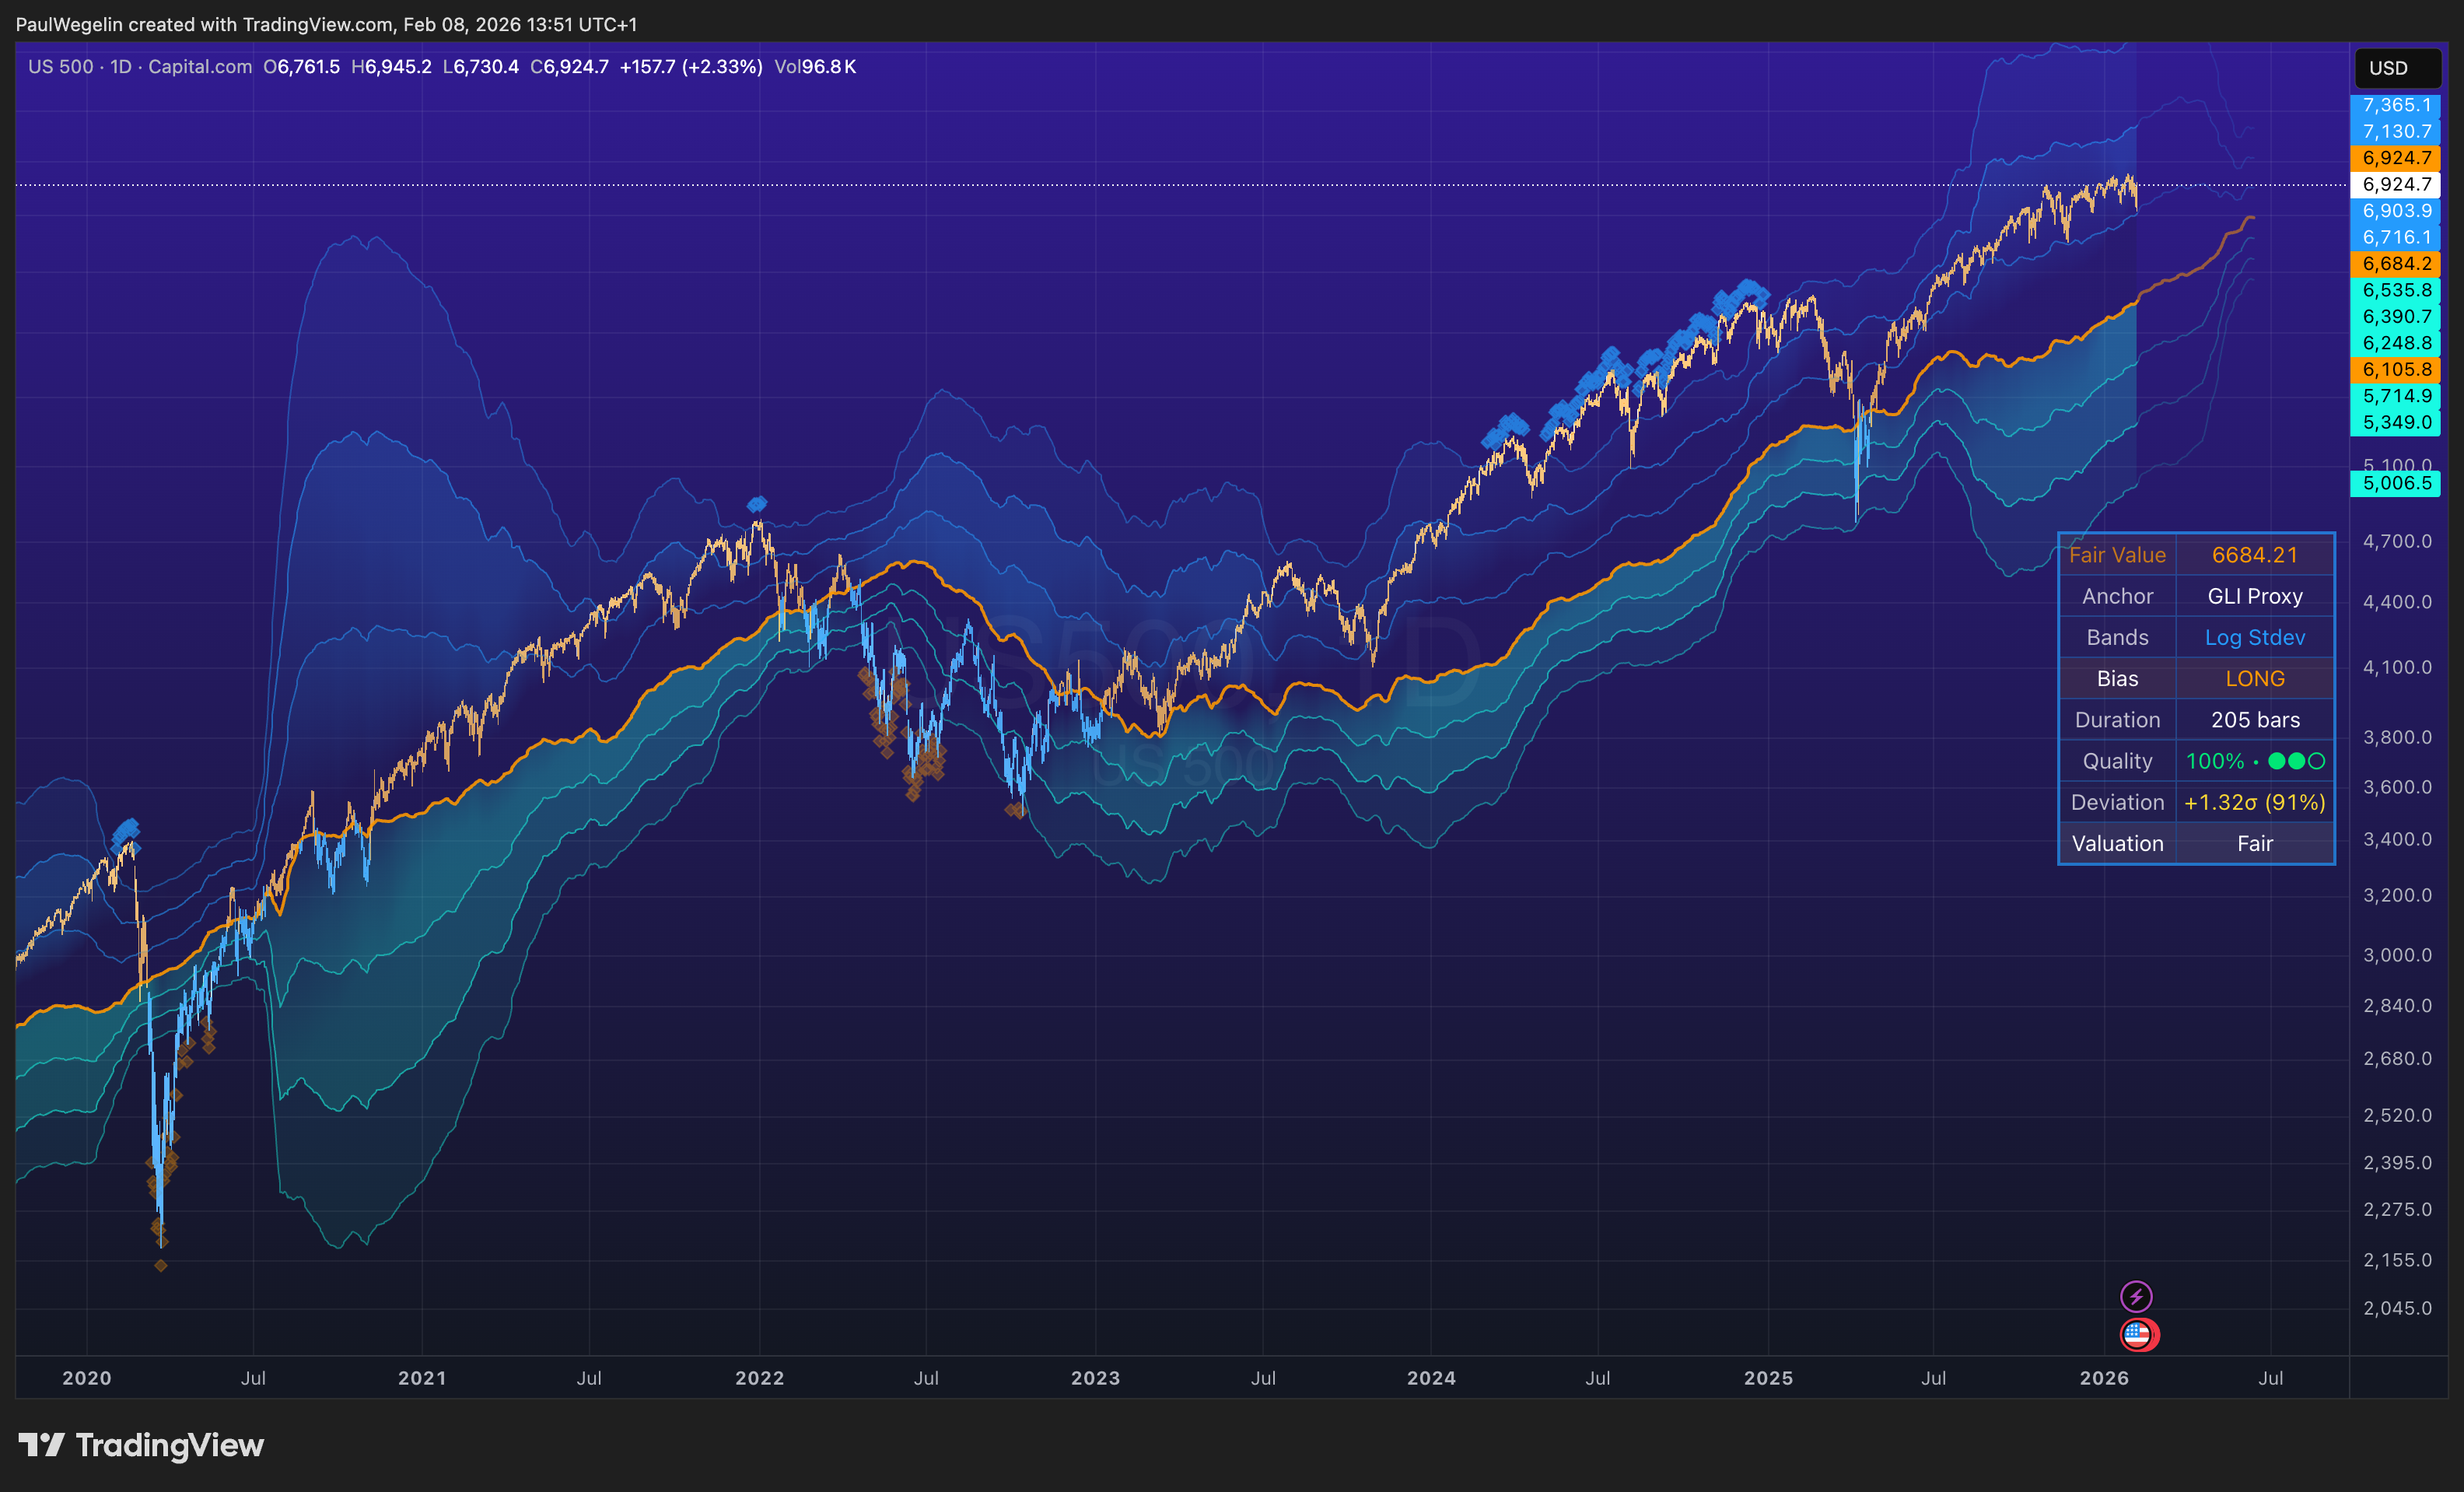This screenshot has height=1492, width=2464.
Task: Click the Capital.com source label
Action: (x=200, y=66)
